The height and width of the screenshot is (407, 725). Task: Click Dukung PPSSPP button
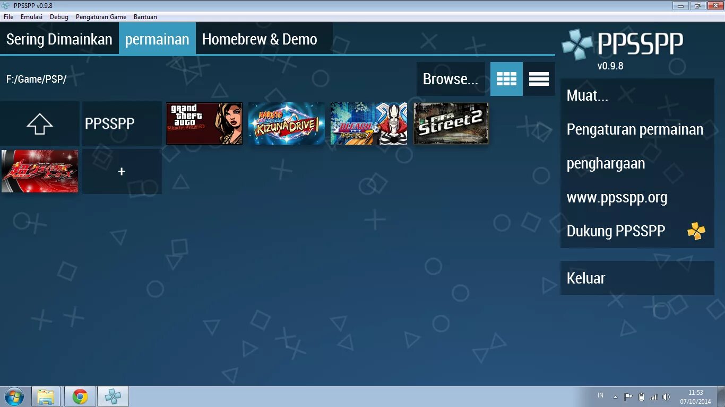click(637, 231)
